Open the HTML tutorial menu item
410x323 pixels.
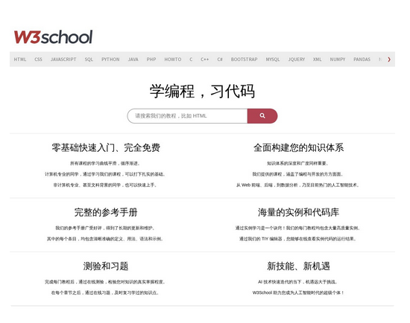coord(20,60)
